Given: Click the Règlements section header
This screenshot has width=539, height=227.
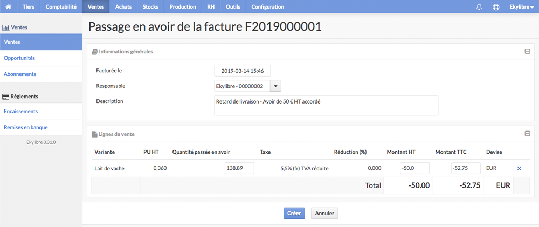Looking at the screenshot, I should coord(20,97).
